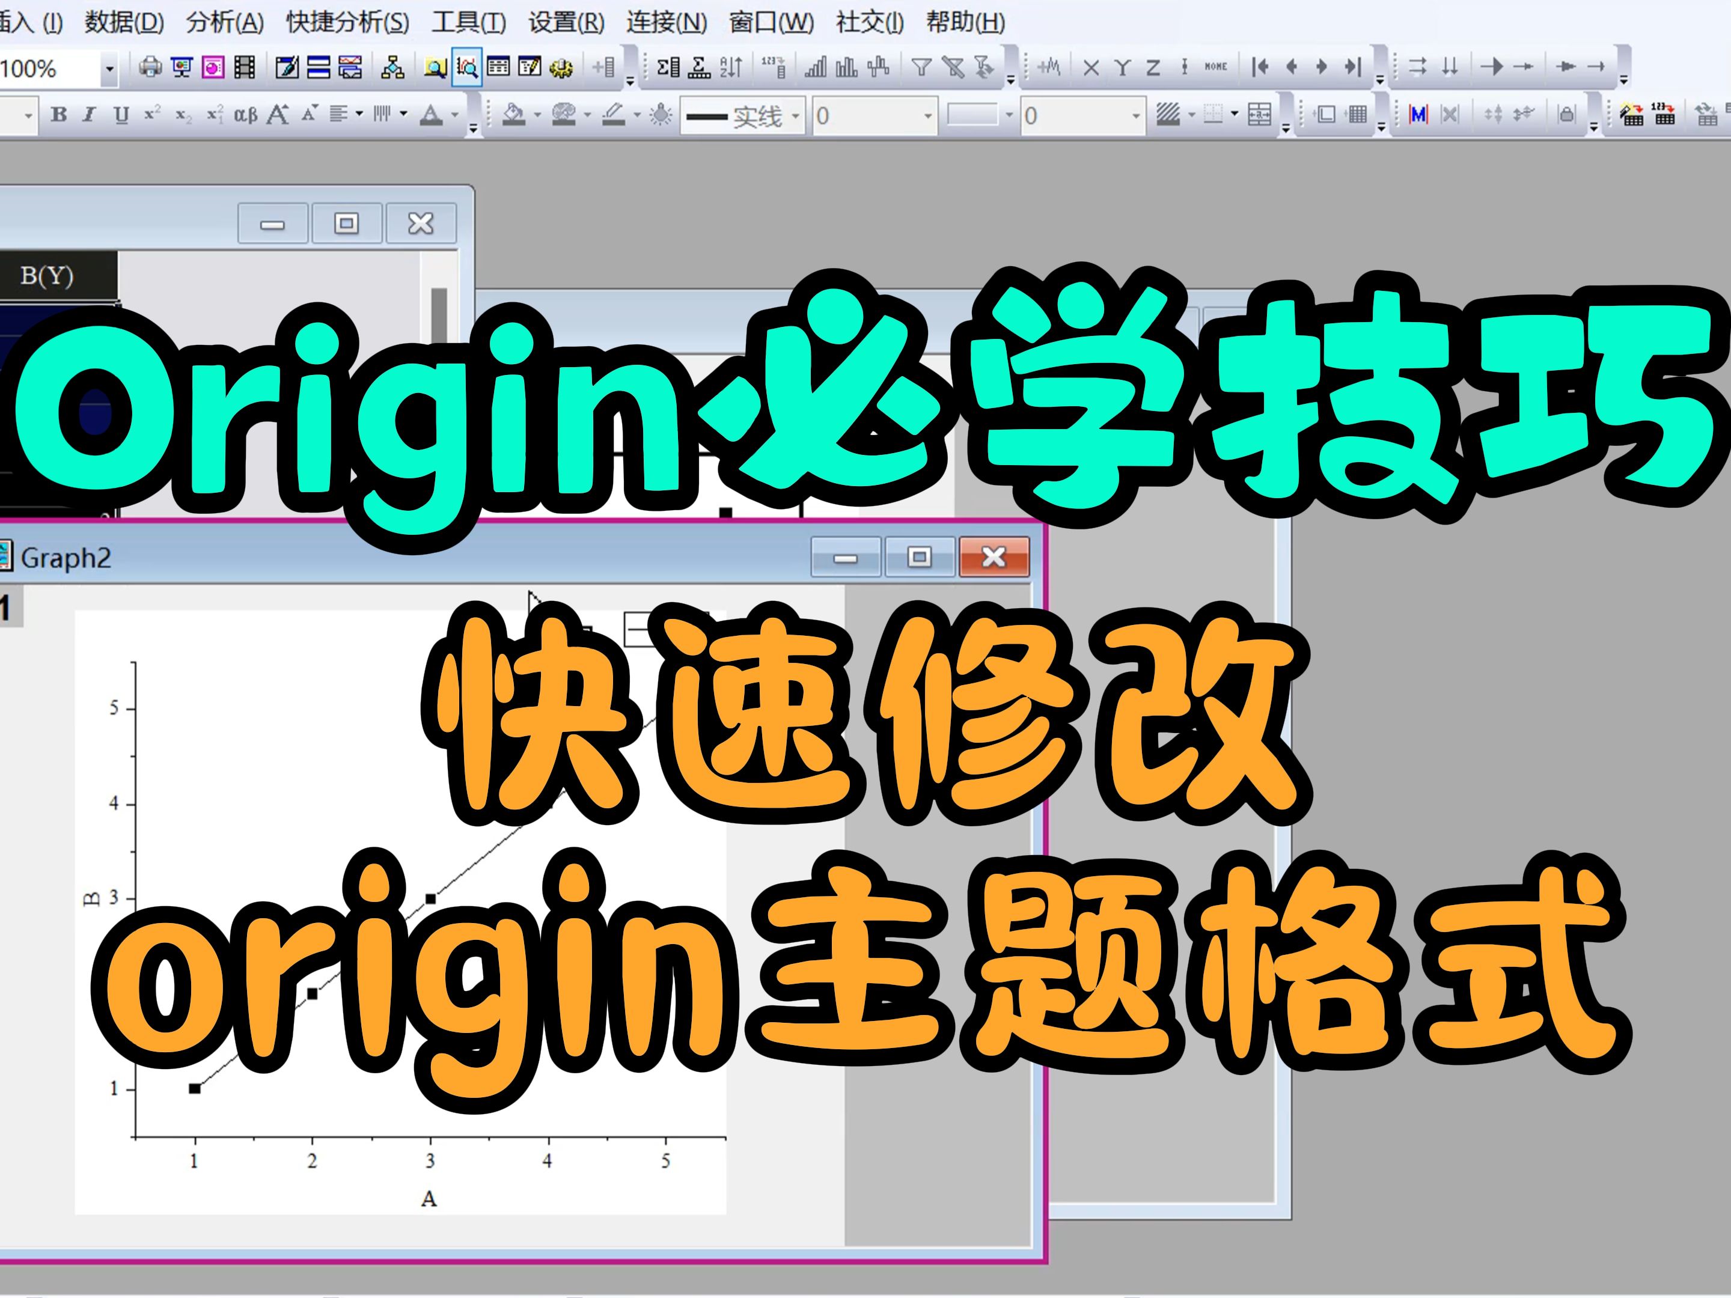Open the Project Explorer flowchart icon
Screen dimensions: 1731x1298
coord(392,68)
